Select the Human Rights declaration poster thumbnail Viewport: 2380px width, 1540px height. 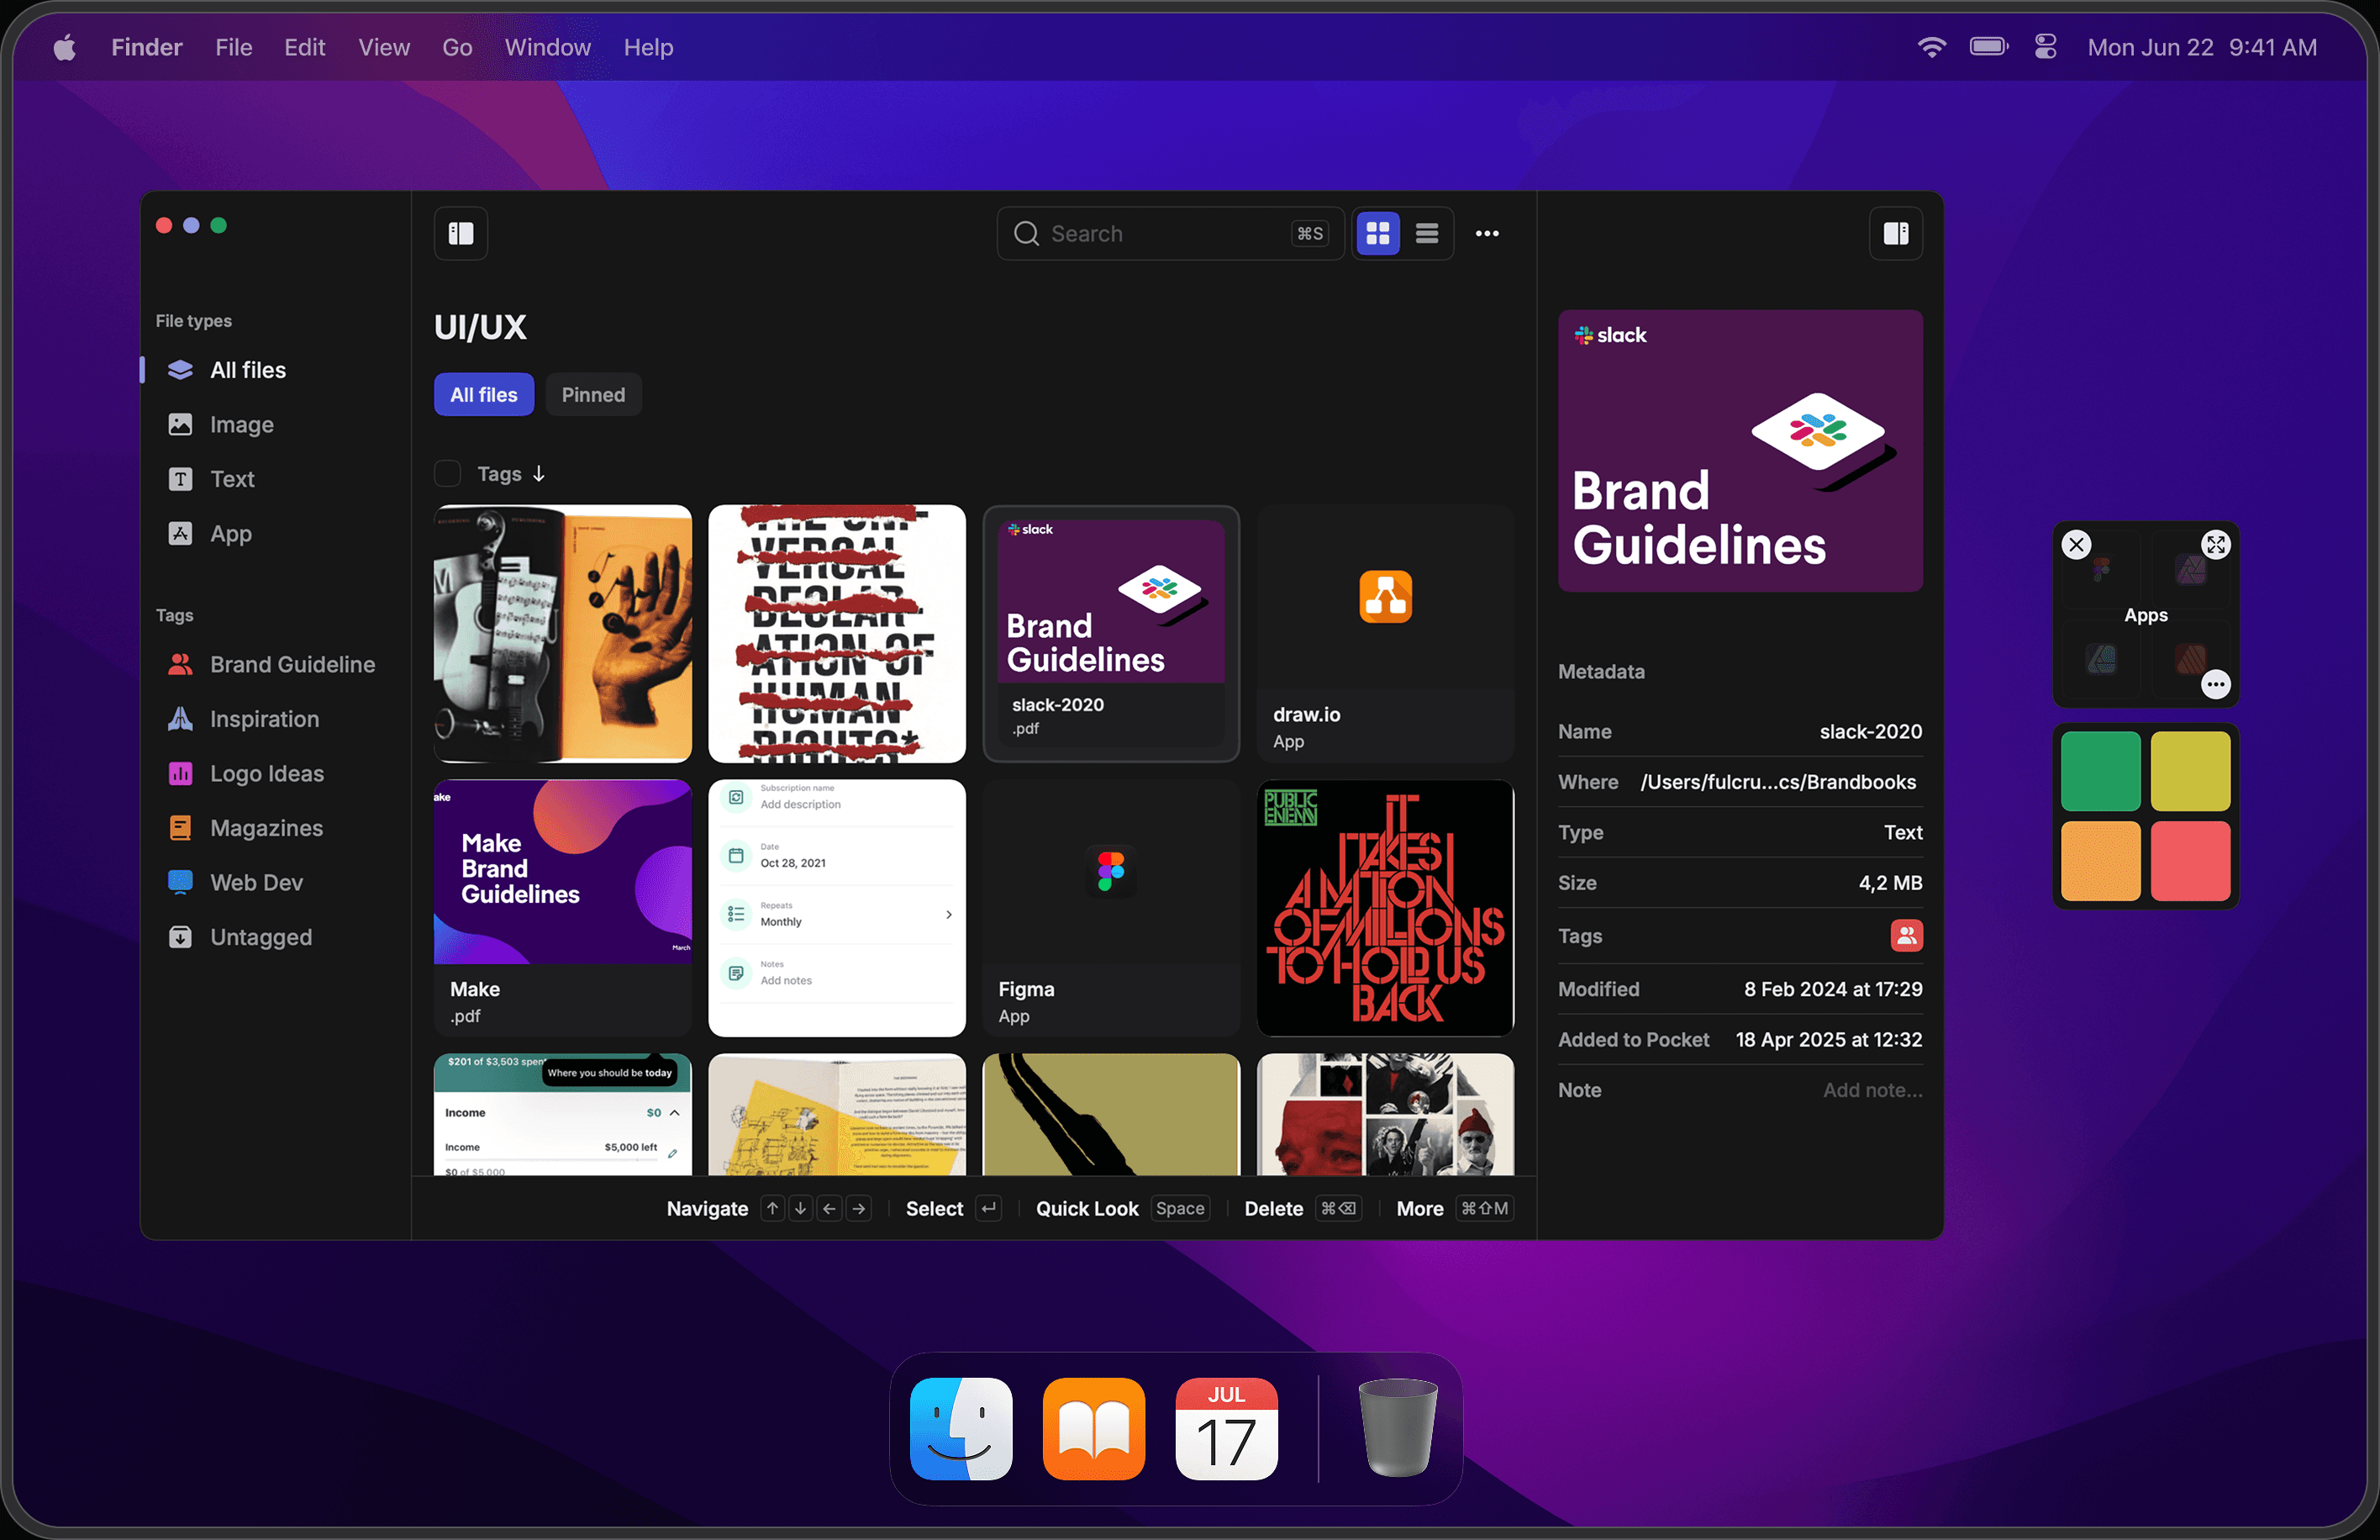click(837, 634)
